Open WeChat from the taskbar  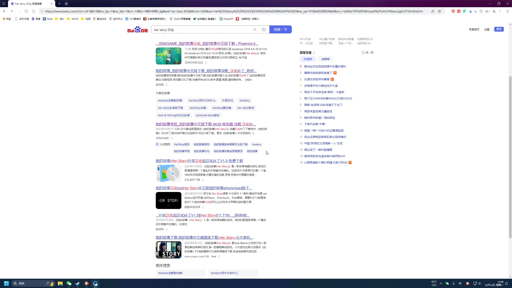click(x=69, y=283)
